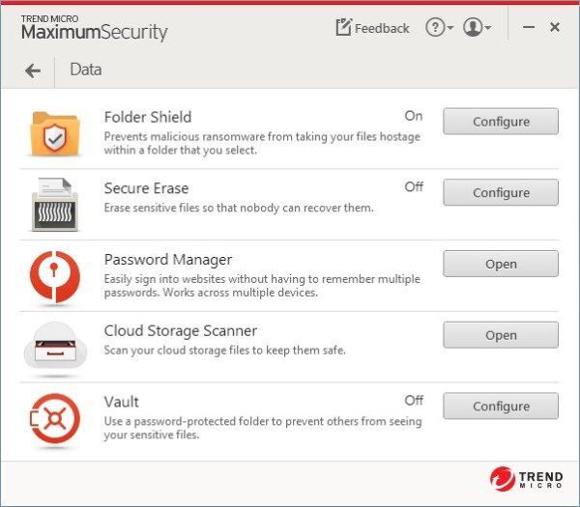This screenshot has height=507, width=580.
Task: Click the Secure Erase shredder icon
Action: click(x=55, y=205)
